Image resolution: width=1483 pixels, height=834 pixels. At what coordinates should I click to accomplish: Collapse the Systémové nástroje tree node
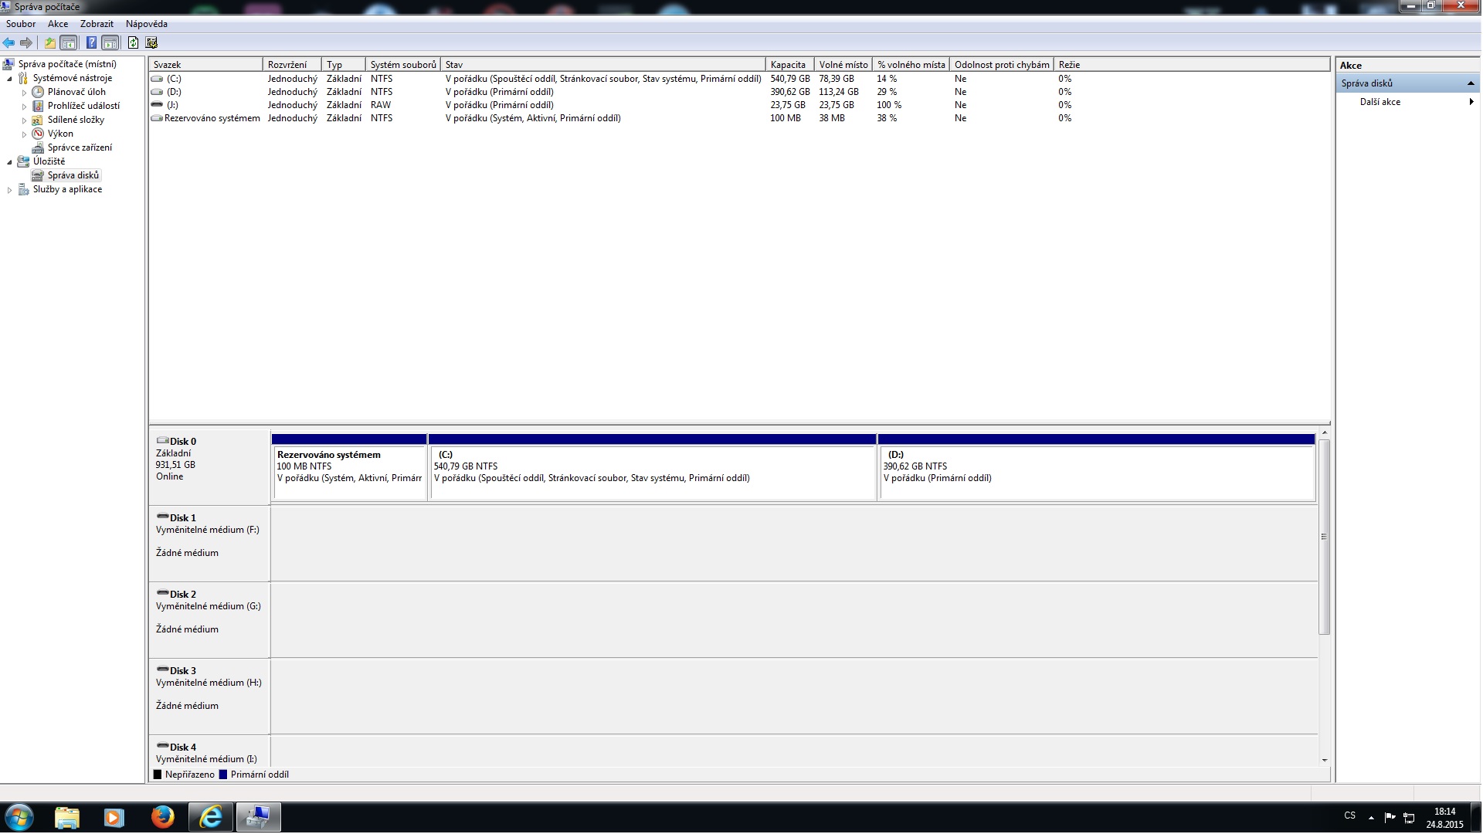pos(10,79)
